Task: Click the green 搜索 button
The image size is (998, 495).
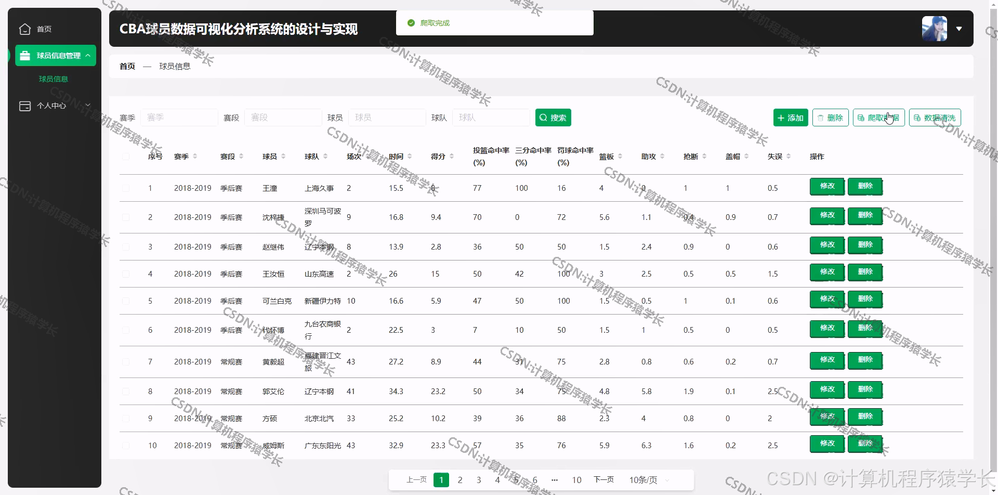Action: (x=553, y=118)
